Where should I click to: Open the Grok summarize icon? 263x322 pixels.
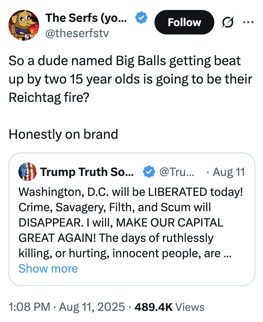coord(227,22)
